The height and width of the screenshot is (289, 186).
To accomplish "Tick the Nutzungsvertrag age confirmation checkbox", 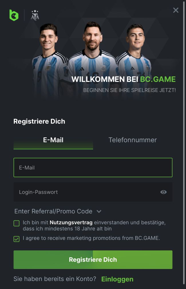I will pos(16,223).
